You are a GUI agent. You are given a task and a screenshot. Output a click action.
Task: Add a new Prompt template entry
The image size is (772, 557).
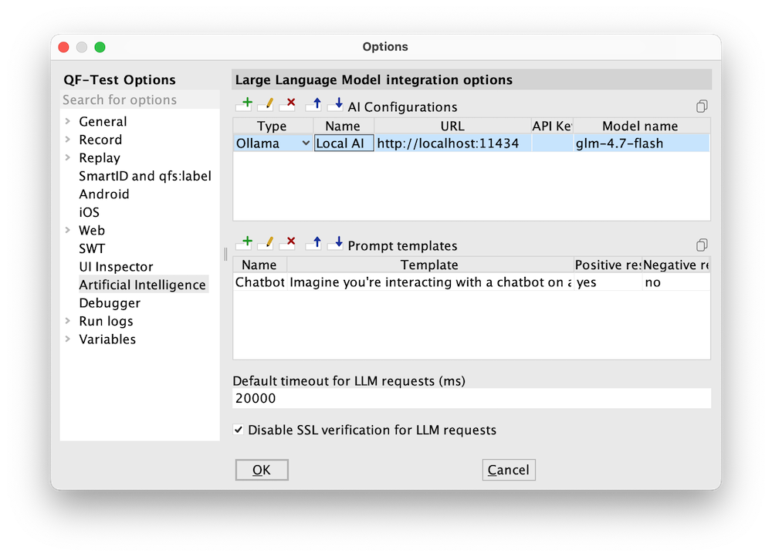(245, 241)
